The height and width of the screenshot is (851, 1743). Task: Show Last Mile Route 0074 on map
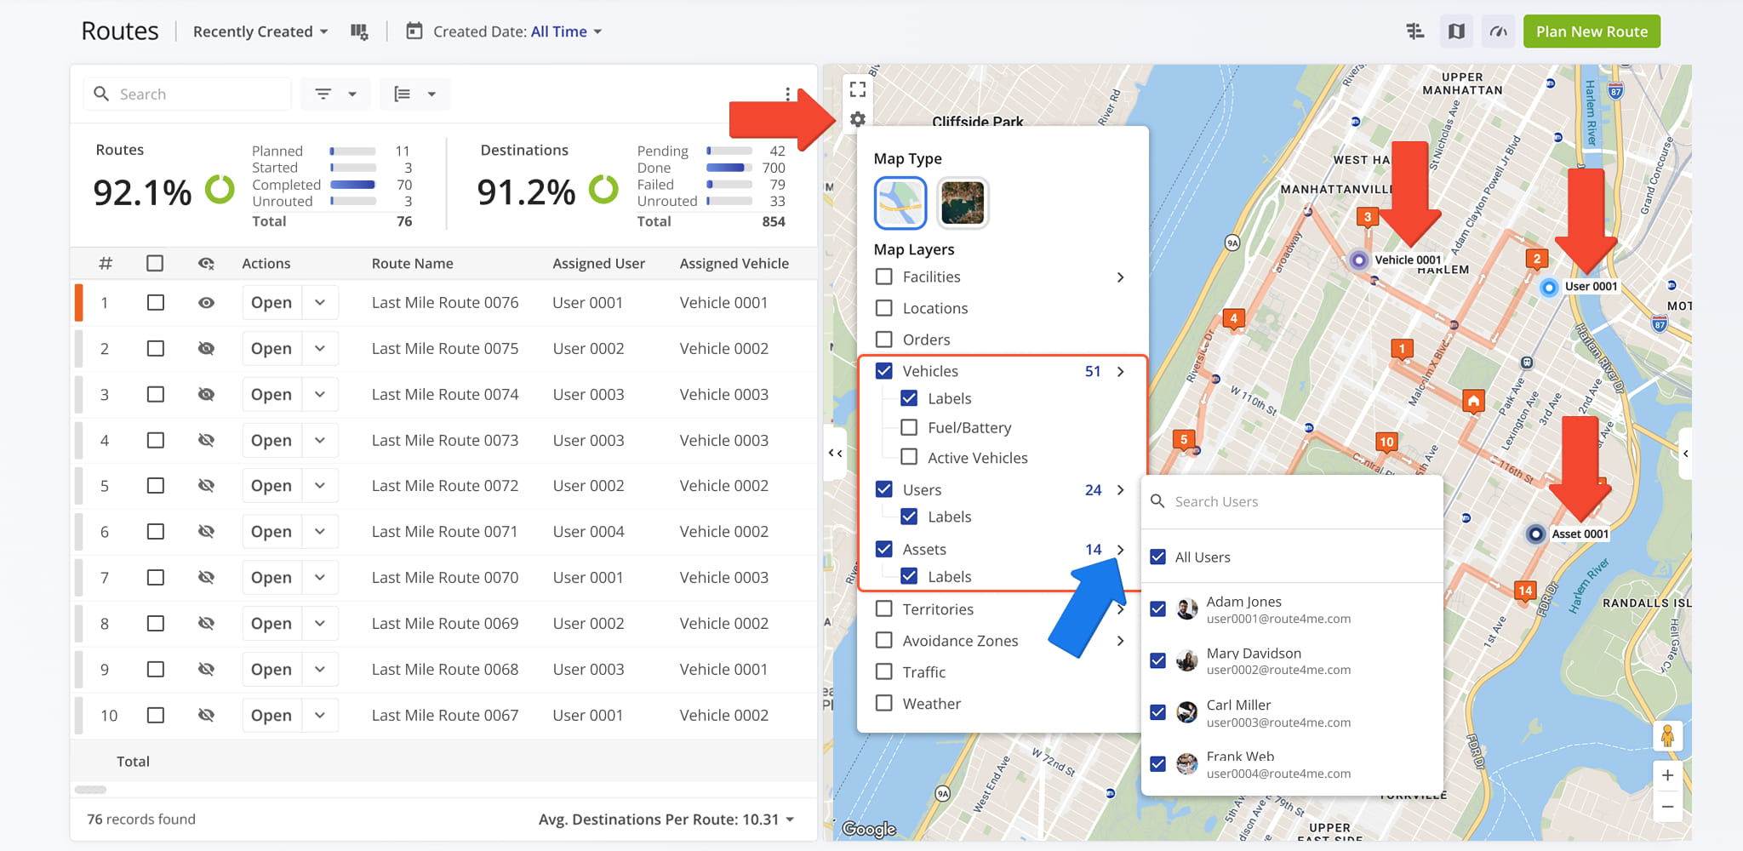(206, 395)
